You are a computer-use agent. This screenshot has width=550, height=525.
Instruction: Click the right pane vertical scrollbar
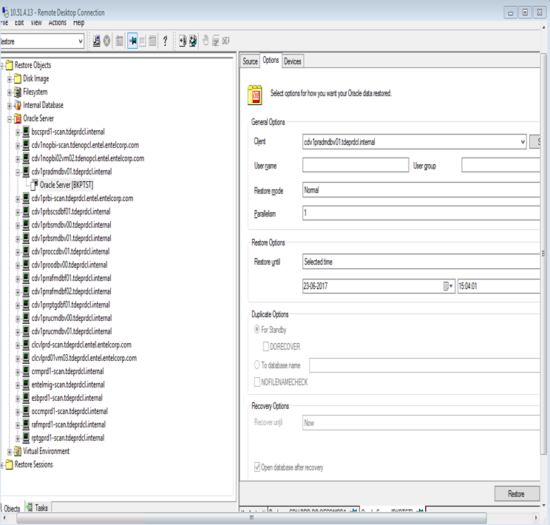point(543,253)
